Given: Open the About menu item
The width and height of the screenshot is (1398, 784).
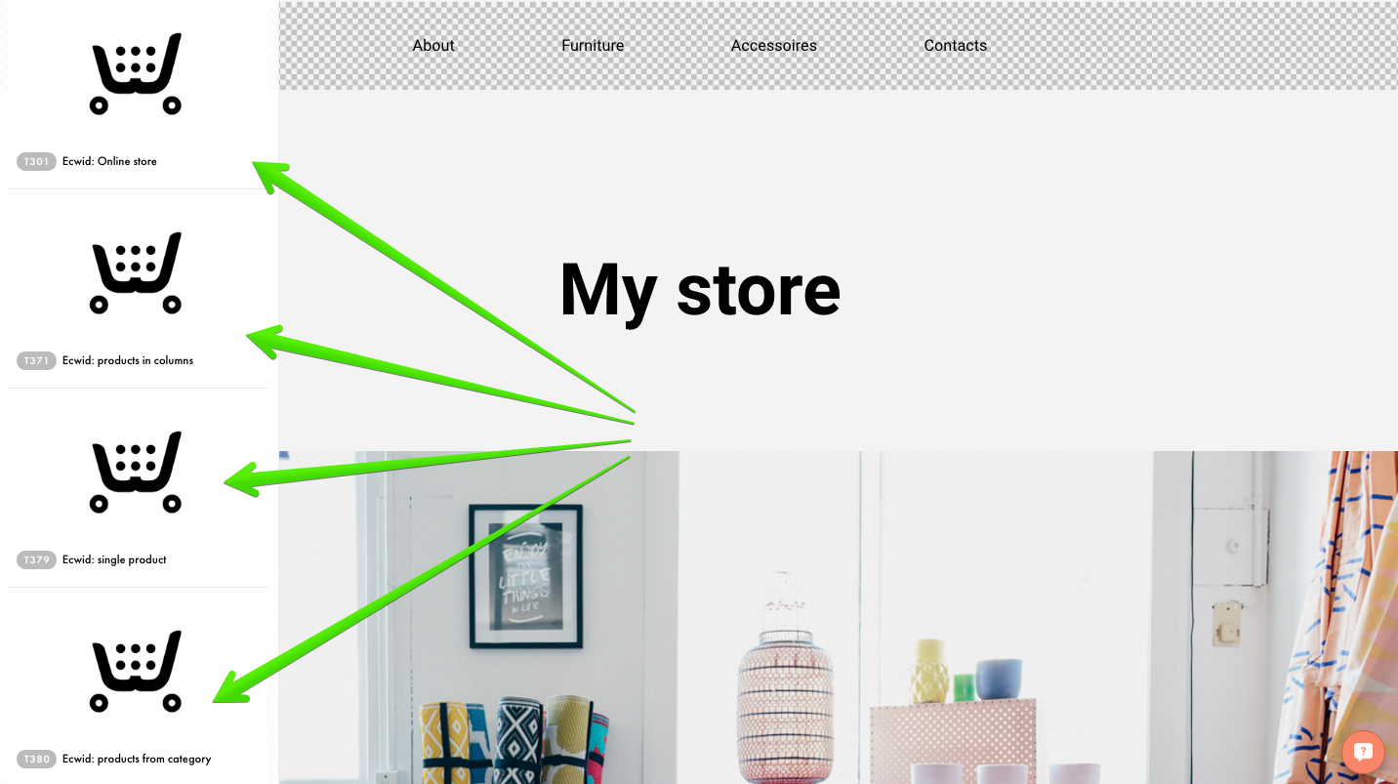Looking at the screenshot, I should (433, 45).
